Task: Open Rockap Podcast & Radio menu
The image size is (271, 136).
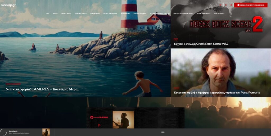Action: point(183,13)
